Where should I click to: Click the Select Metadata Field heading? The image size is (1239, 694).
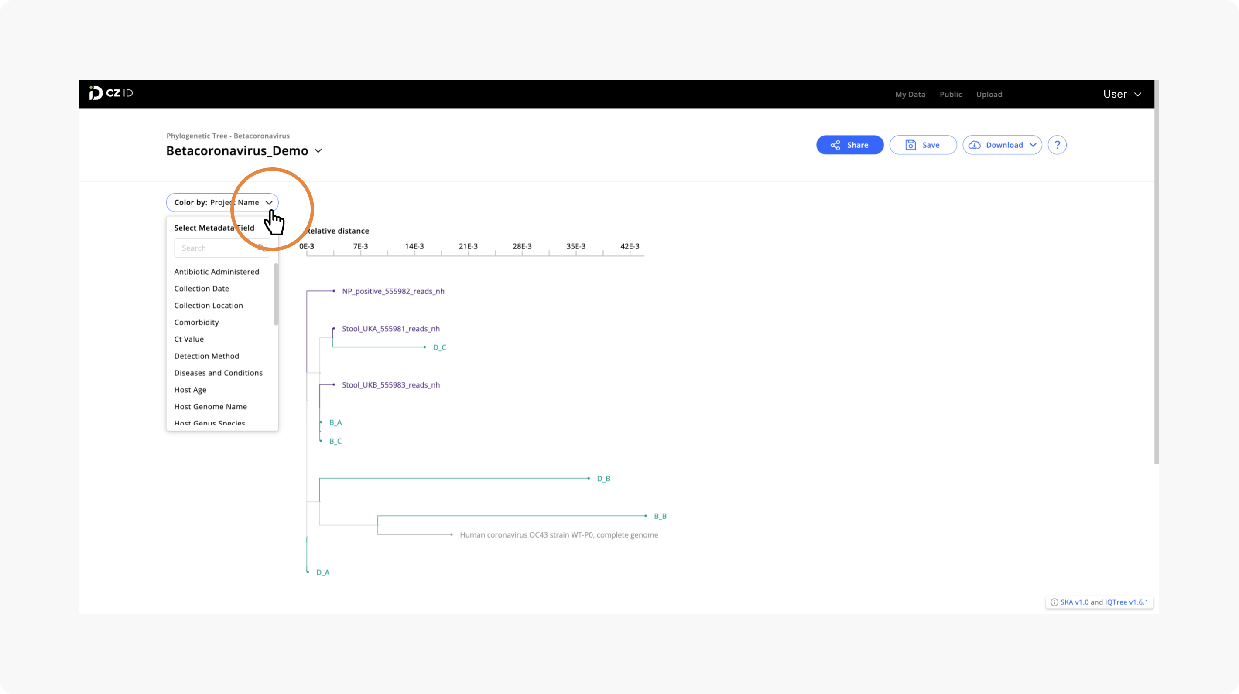tap(214, 228)
